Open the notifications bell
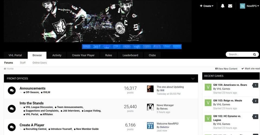This screenshot has width=260, height=135. tap(223, 6)
